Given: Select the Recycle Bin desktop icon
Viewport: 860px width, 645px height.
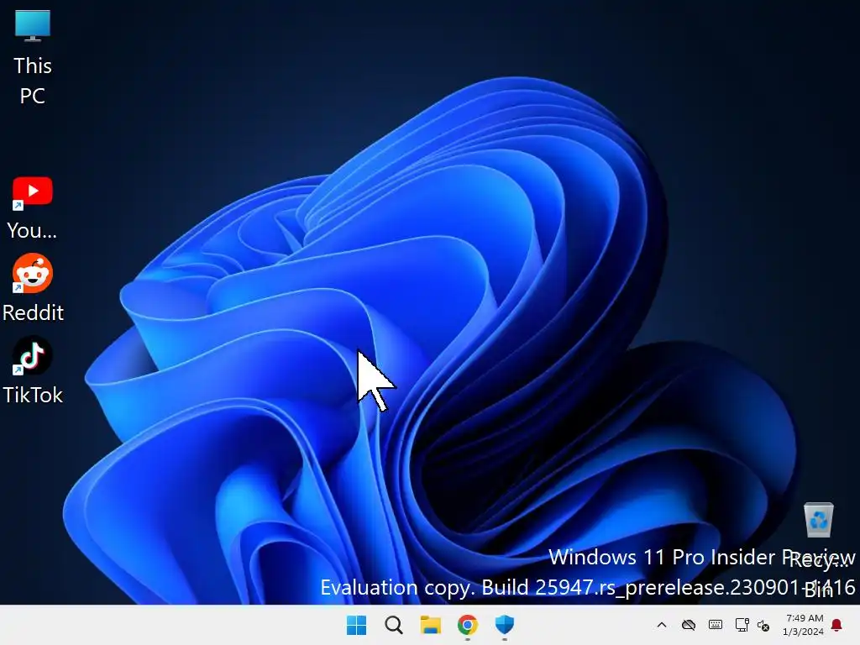Looking at the screenshot, I should point(819,550).
